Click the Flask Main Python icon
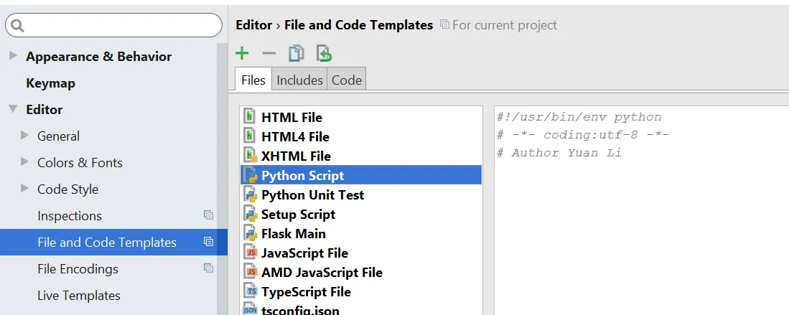The width and height of the screenshot is (789, 315). point(250,233)
